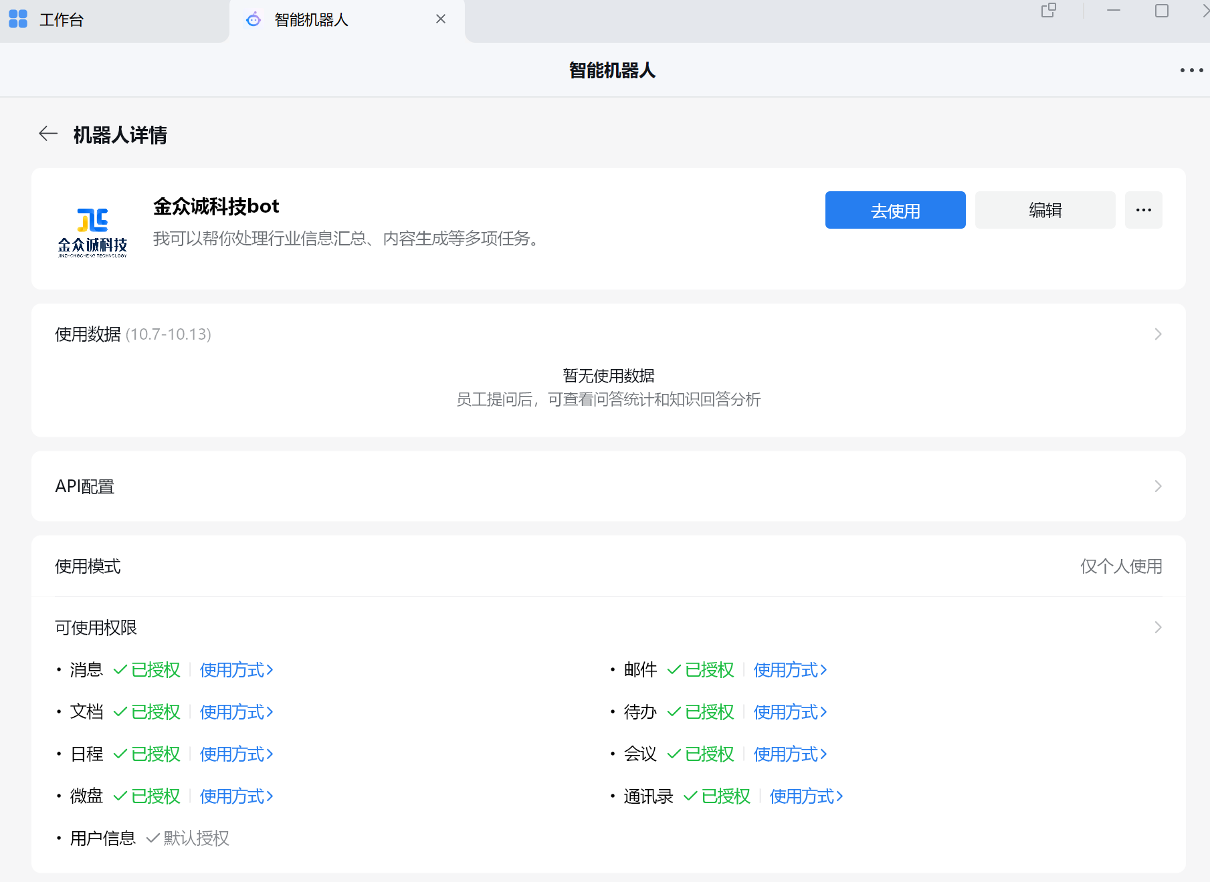
Task: Open 使用方式 for 会议 permission
Action: pos(791,754)
